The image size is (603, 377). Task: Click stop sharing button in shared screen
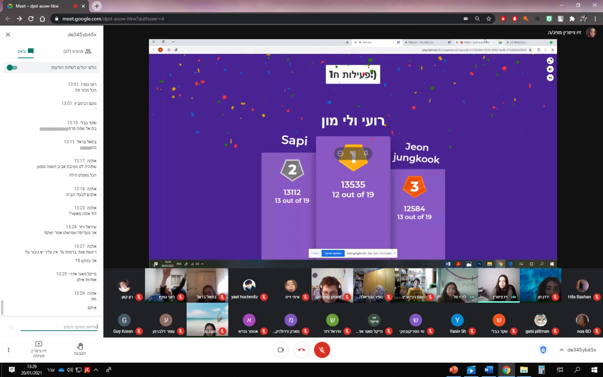coord(333,253)
